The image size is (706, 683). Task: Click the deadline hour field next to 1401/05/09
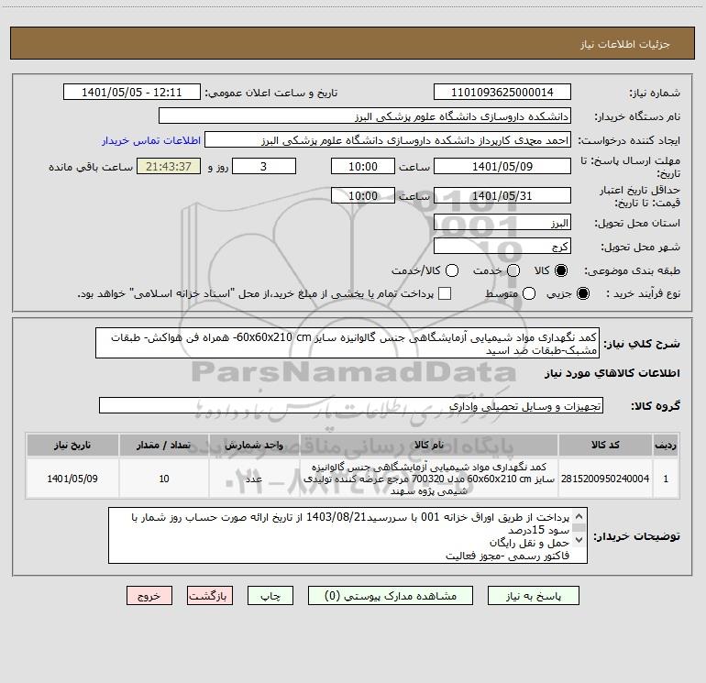pyautogui.click(x=363, y=166)
